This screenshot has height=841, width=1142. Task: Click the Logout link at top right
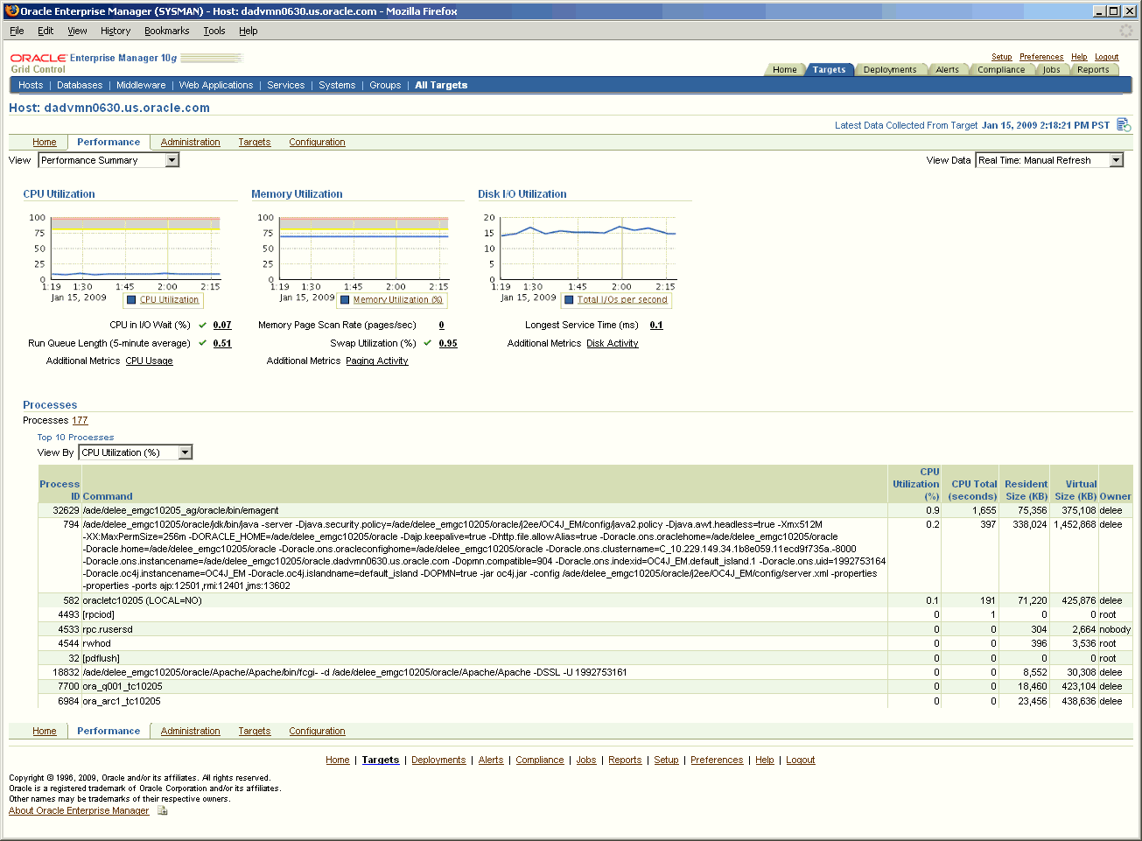pyautogui.click(x=1106, y=56)
